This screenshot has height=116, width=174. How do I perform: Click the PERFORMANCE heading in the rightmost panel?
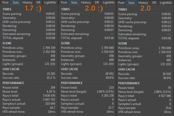[129, 83]
